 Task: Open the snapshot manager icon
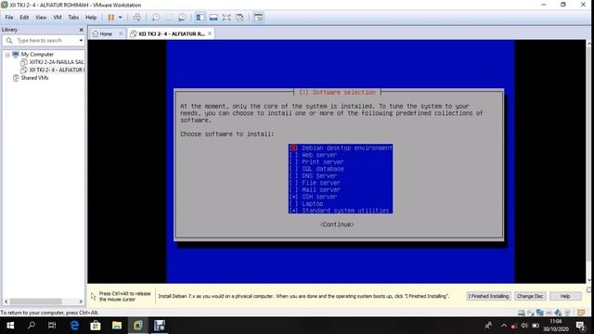[x=182, y=18]
